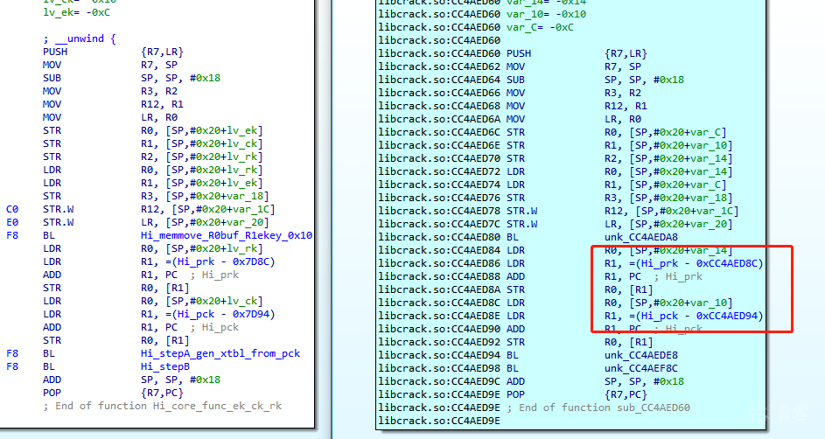Click the lv_ek= -0xC variable definition

click(x=76, y=12)
